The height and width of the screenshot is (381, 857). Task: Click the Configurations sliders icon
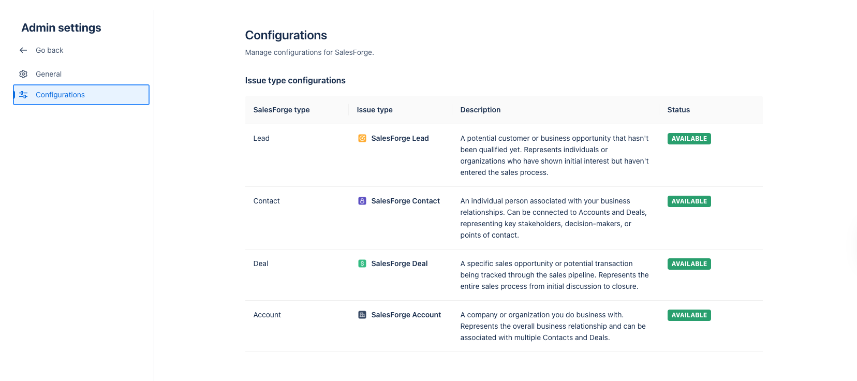coord(23,95)
